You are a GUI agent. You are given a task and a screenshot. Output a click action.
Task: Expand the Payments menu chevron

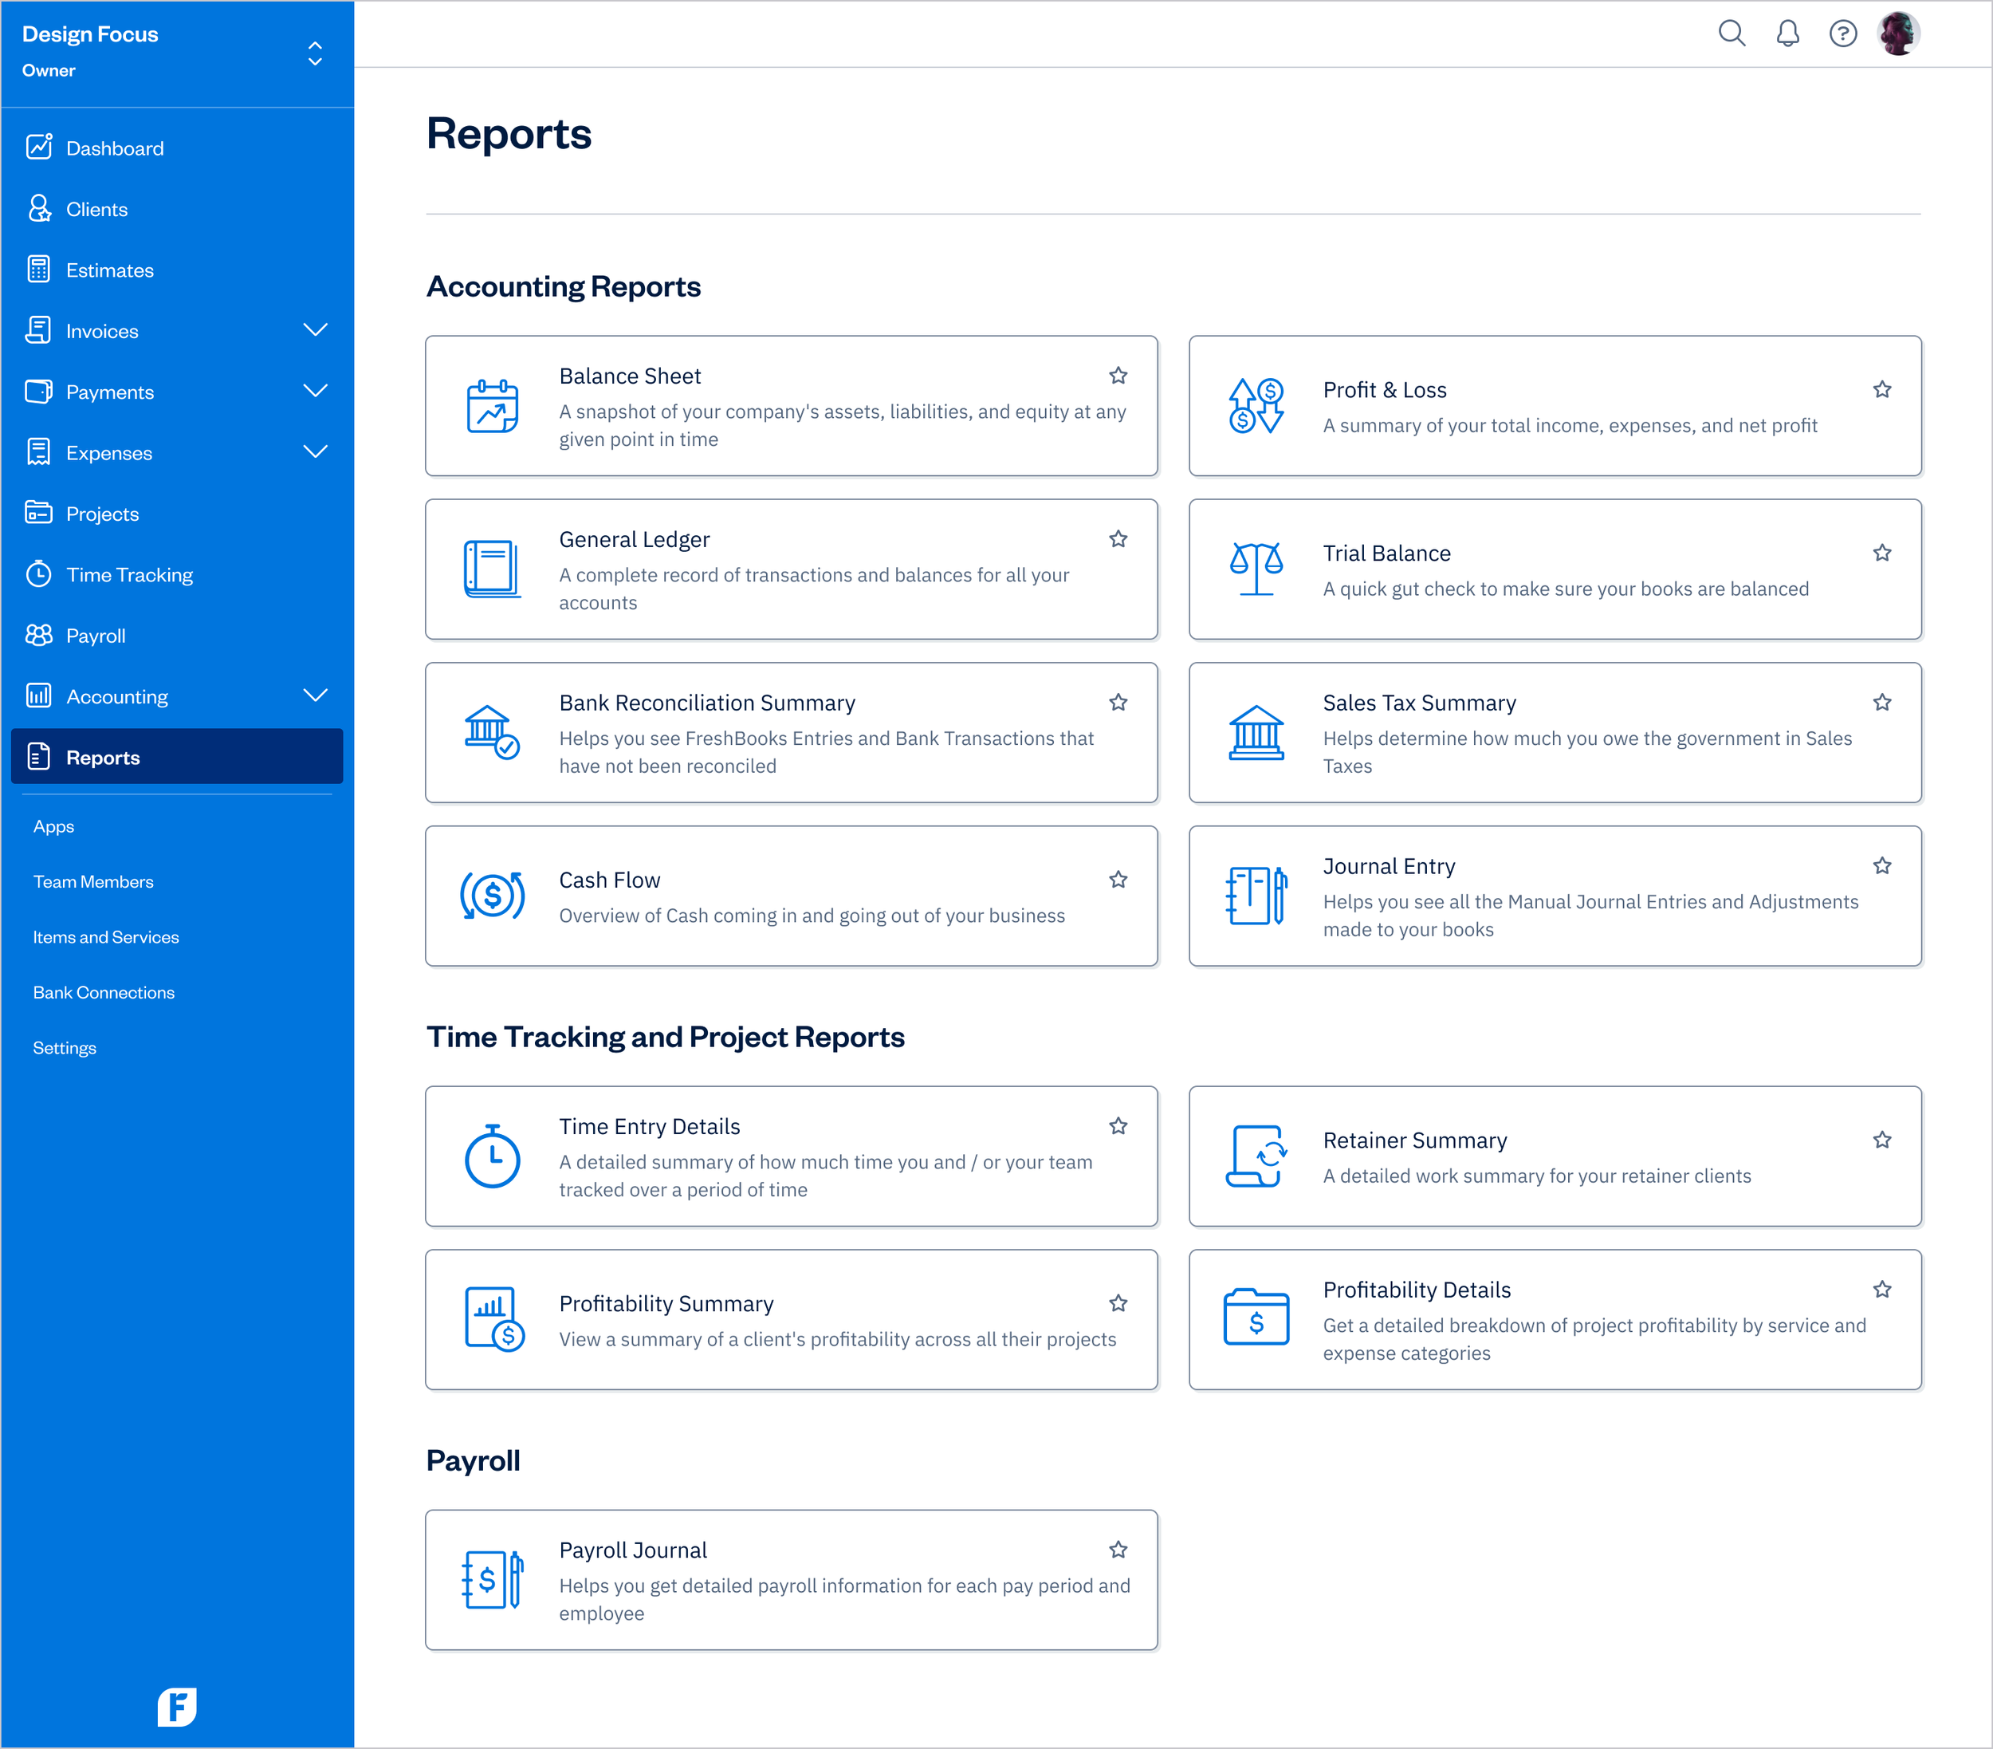(x=316, y=391)
